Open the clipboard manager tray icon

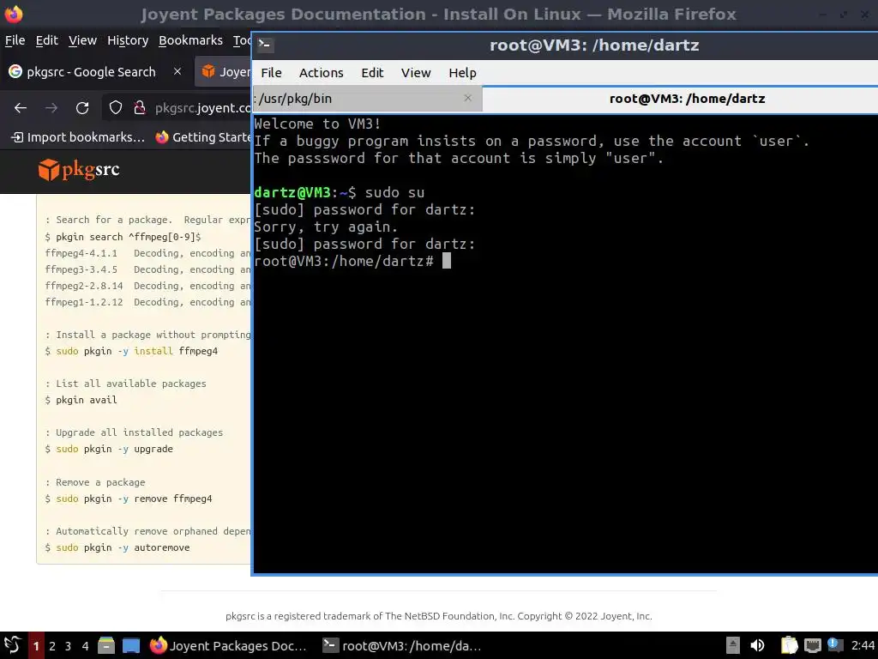click(789, 645)
